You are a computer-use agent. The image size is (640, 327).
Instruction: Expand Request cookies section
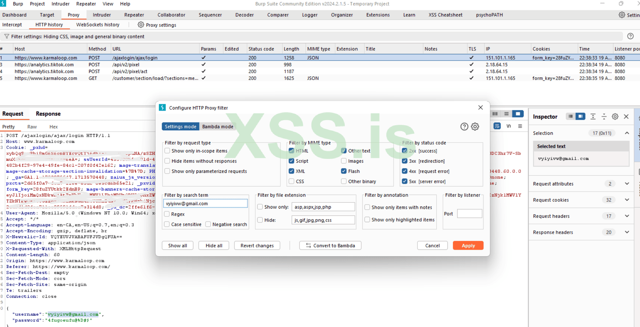[627, 200]
